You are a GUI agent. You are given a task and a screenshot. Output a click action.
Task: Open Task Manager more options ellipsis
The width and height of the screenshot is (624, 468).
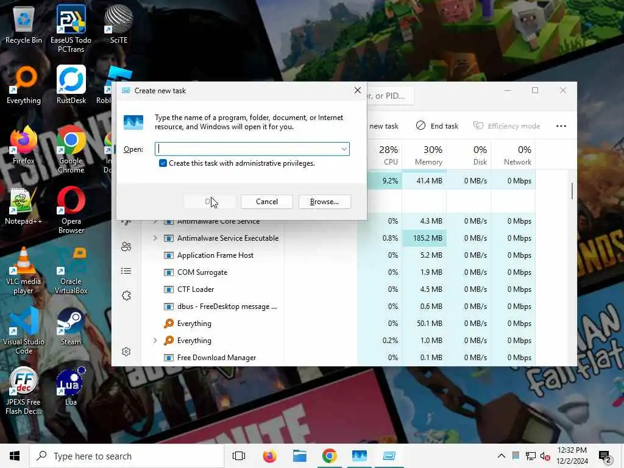click(561, 126)
